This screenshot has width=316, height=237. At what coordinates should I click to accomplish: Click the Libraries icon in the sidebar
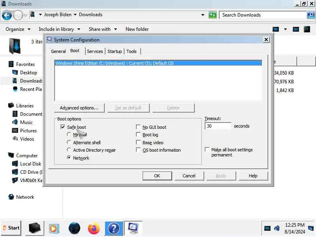point(11,105)
